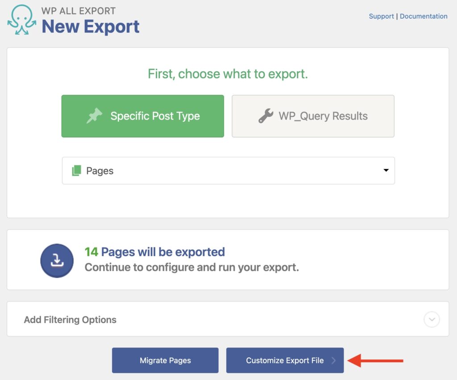Click the chevron inside Customize Export File button

335,360
